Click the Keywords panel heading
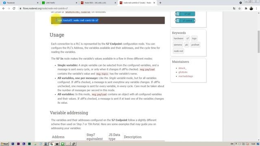 point(179,33)
